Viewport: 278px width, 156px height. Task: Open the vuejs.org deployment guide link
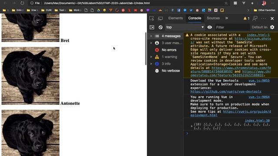247,112
